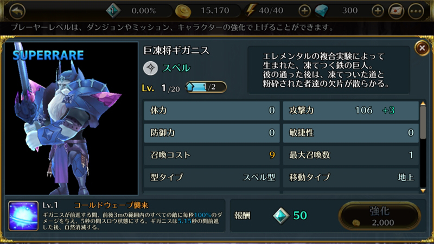Tap the blue gem currency icon
Screen dimensions: 434x244
[x=322, y=11]
